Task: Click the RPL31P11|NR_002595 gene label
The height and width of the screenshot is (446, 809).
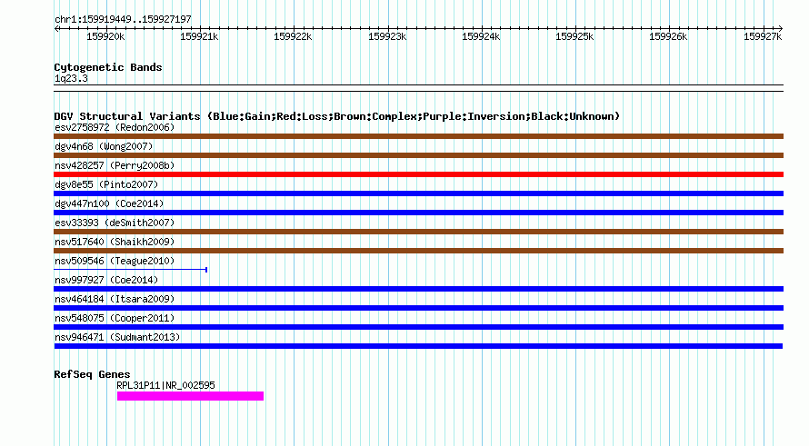Action: pyautogui.click(x=165, y=385)
